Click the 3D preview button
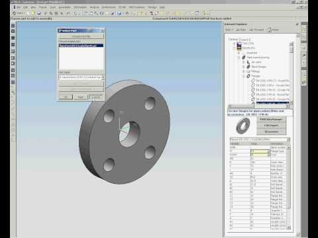Screen dimensions: 318x238 [x=271, y=132]
